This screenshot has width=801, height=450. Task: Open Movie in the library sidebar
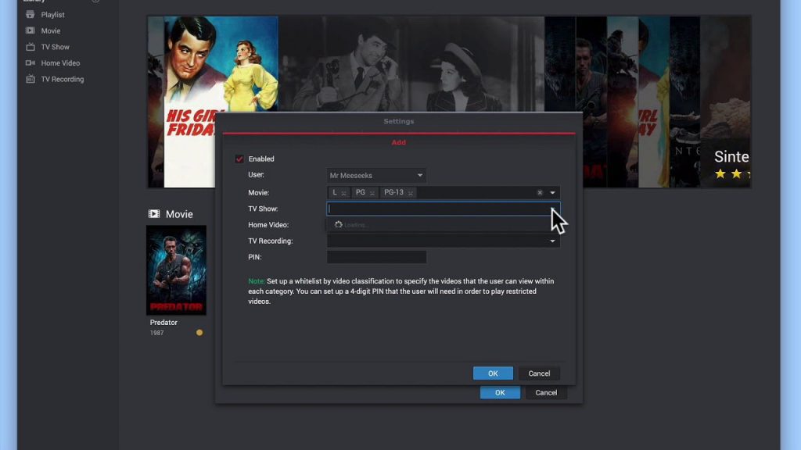[51, 30]
